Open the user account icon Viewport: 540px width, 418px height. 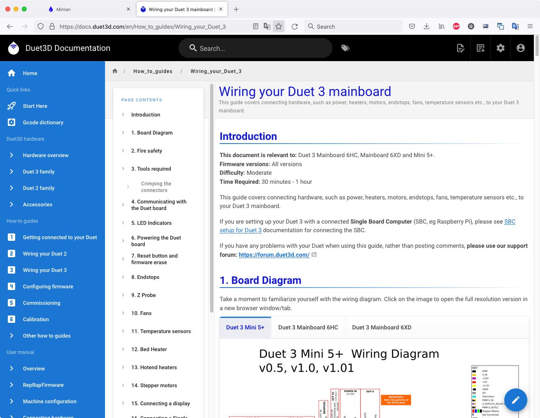(x=521, y=48)
